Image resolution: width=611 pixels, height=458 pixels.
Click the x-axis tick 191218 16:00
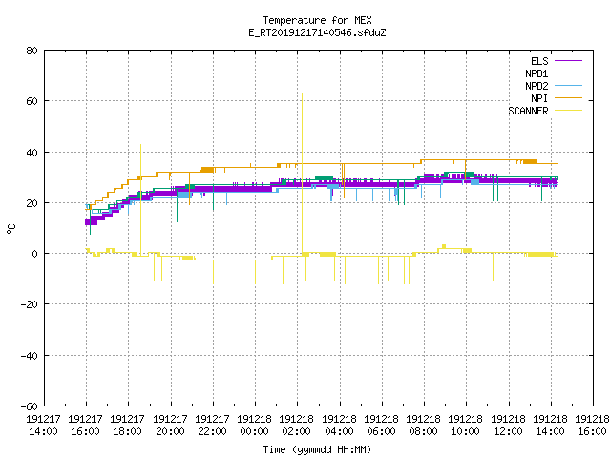(592, 426)
